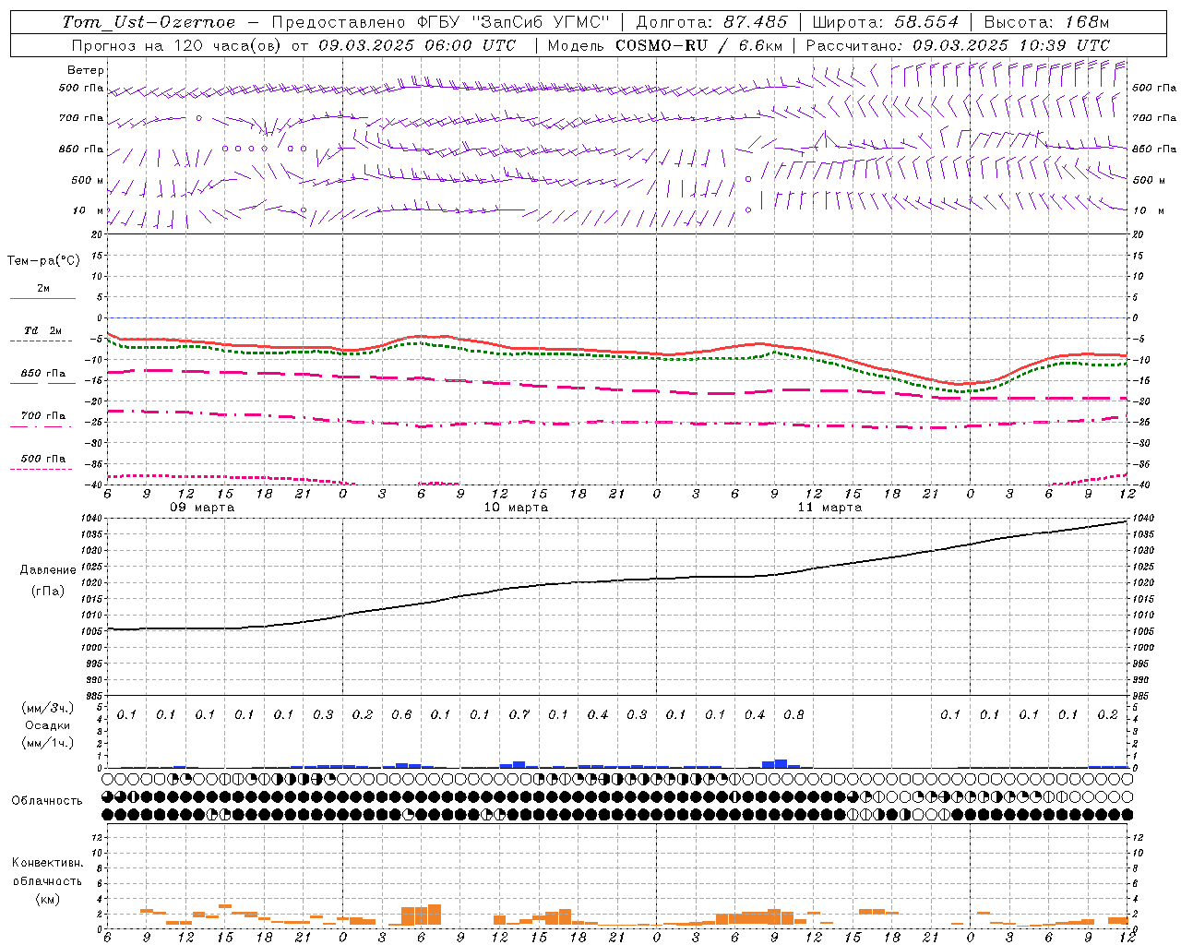Click the Ветер wind panel label
Viewport: 1181px width, 945px height.
tap(86, 70)
